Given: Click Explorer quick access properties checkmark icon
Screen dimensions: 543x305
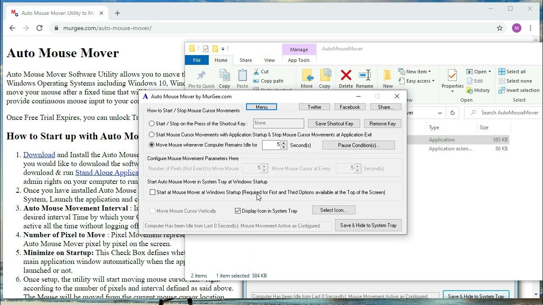Looking at the screenshot, I should click(x=206, y=49).
